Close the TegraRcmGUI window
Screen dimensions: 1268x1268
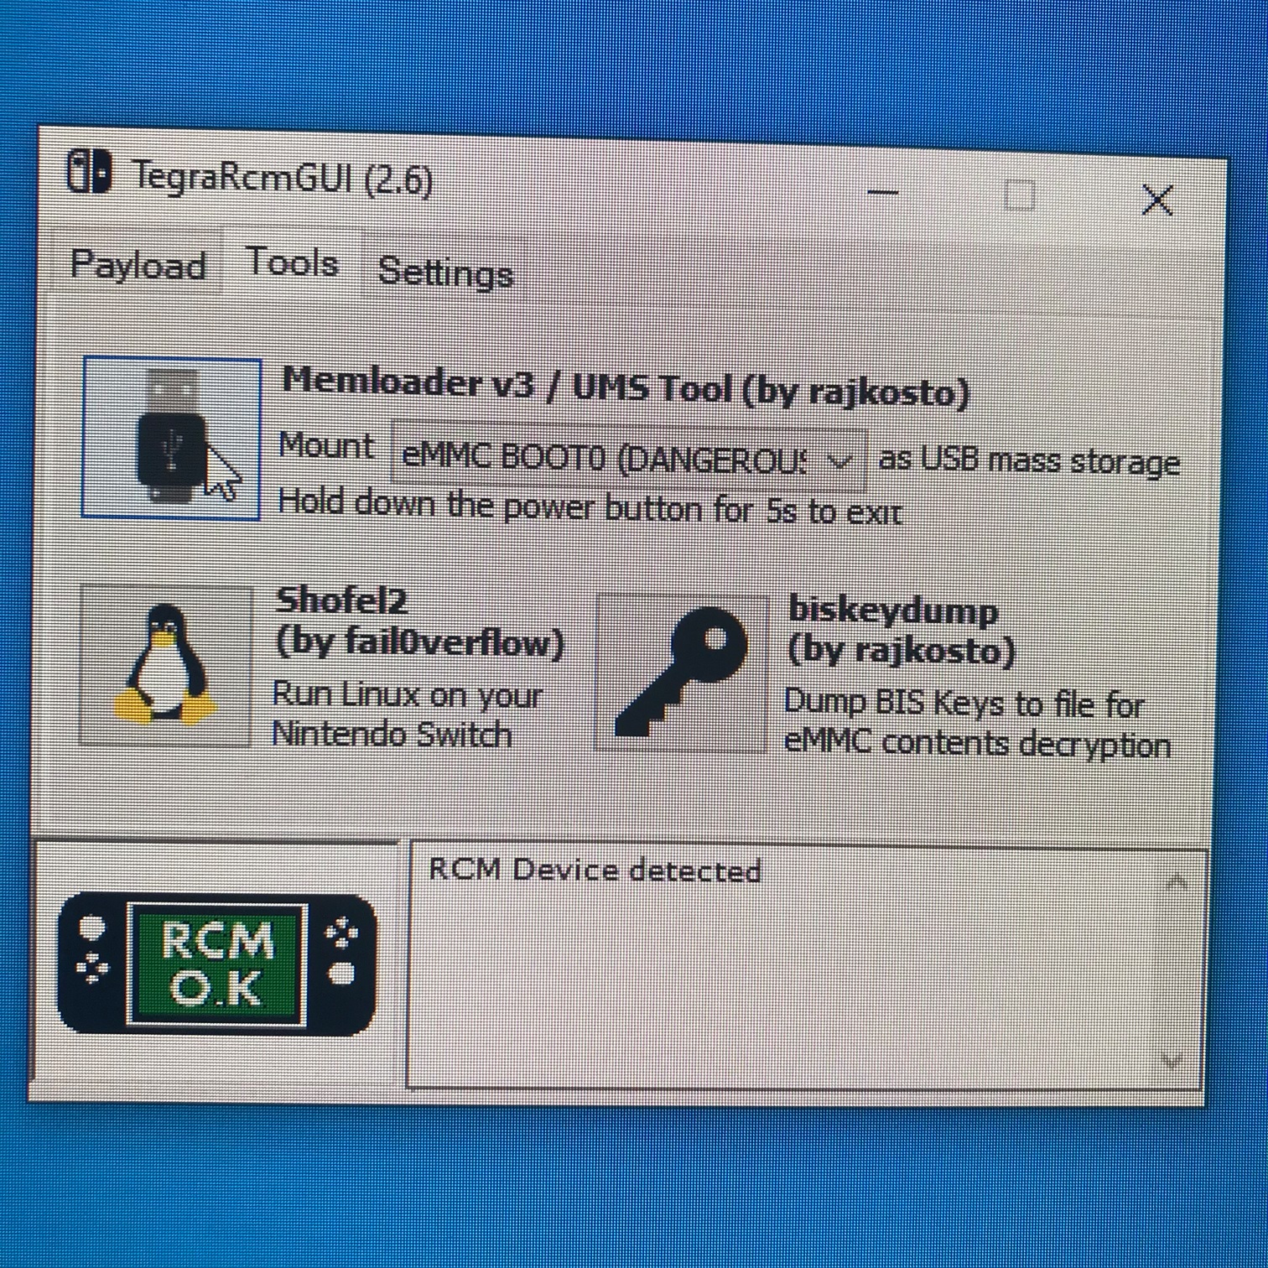tap(1157, 200)
